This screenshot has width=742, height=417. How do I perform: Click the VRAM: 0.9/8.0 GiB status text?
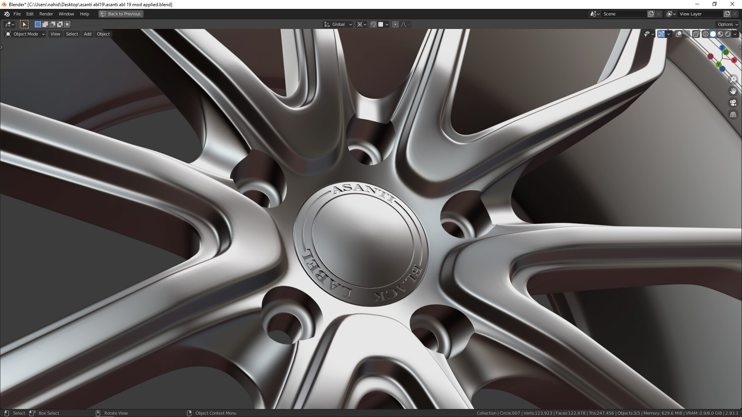tap(703, 413)
